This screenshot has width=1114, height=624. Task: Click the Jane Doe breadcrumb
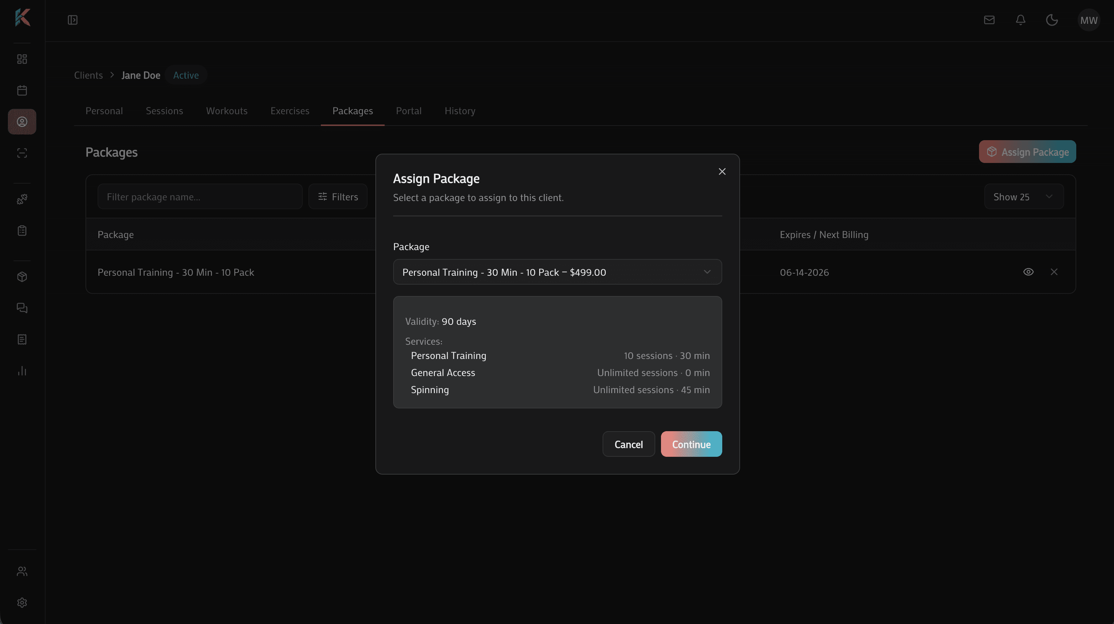tap(141, 75)
